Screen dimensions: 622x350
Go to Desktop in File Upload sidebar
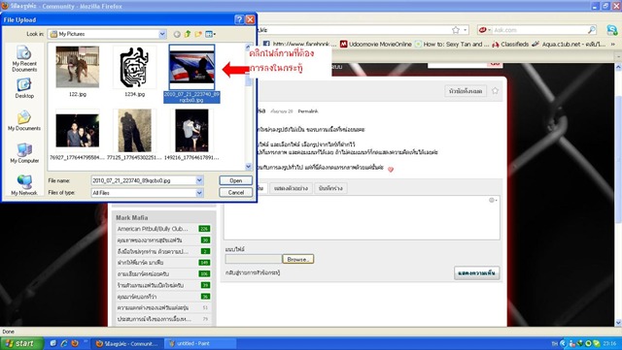24,88
